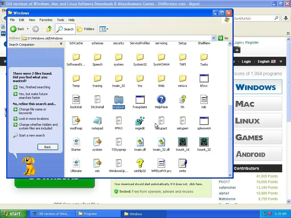
Task: Select the setupact text file icon
Action: (x=161, y=121)
